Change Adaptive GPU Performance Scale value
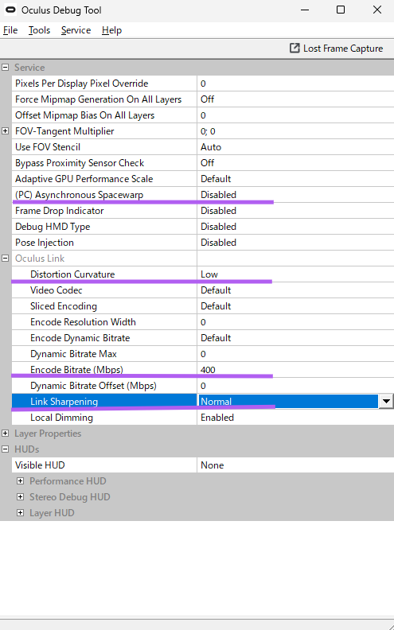 295,179
